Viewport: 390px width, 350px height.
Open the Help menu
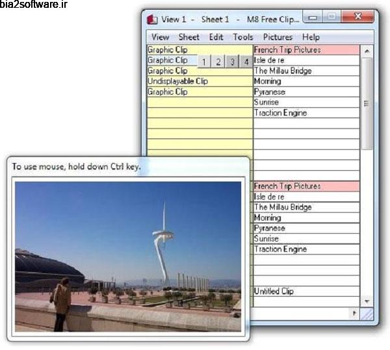[x=311, y=37]
